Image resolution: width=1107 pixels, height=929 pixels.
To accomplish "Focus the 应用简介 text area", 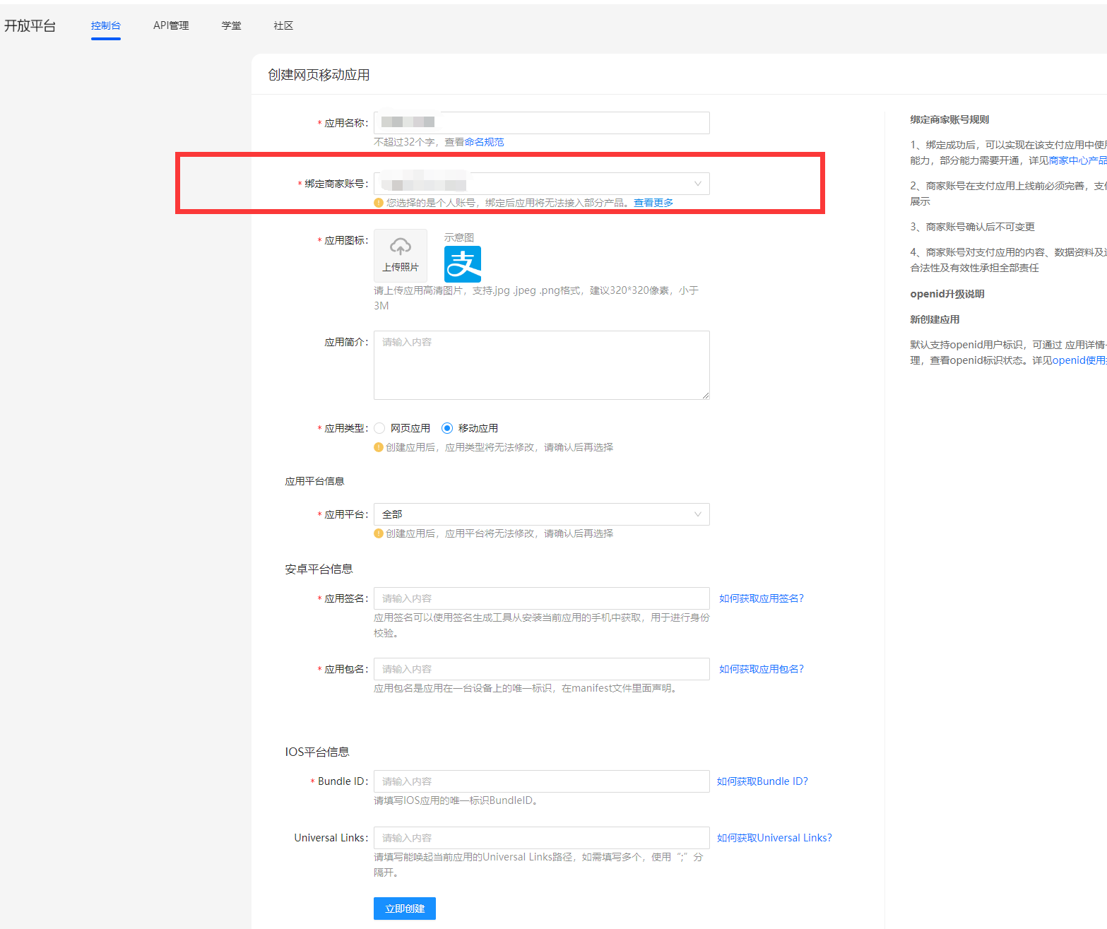I will point(541,365).
